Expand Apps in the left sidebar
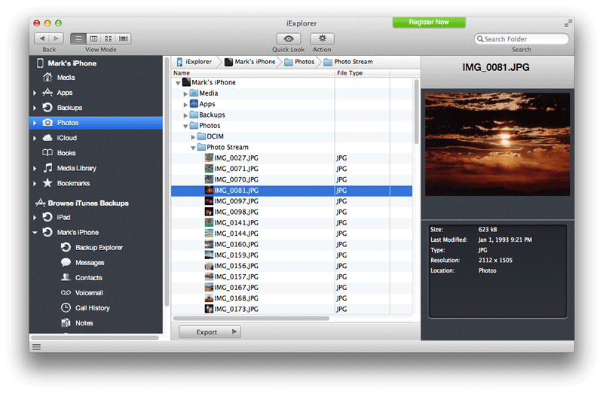This screenshot has height=394, width=603. [35, 93]
